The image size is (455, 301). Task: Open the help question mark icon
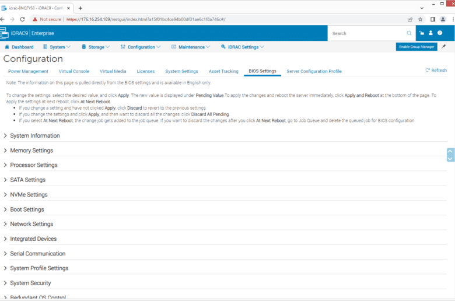pos(440,33)
